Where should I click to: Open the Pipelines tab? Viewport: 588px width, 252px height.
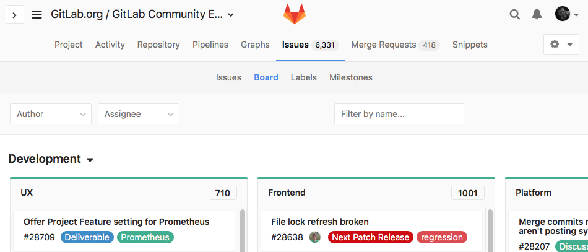click(210, 45)
